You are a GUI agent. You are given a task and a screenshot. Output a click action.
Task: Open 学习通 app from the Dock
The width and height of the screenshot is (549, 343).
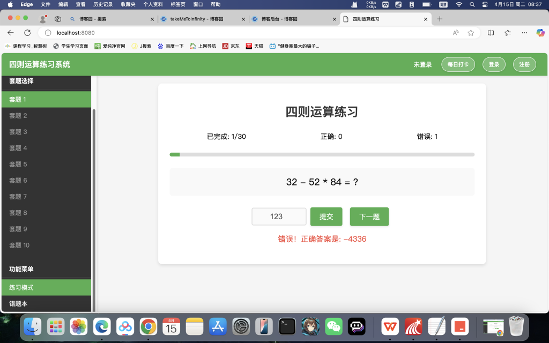413,326
